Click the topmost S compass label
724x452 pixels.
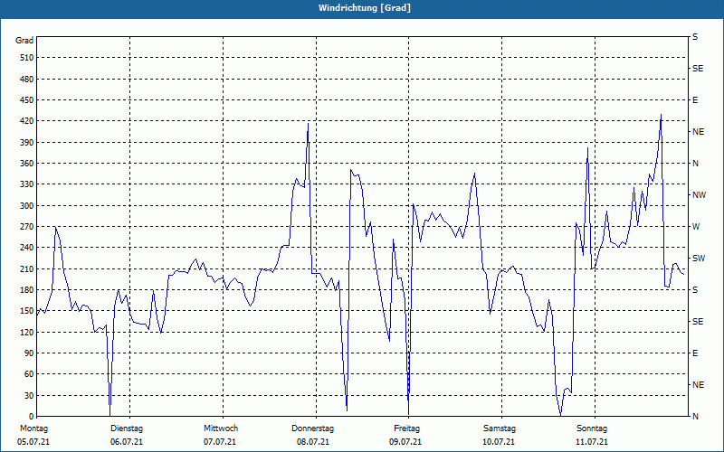coord(695,37)
